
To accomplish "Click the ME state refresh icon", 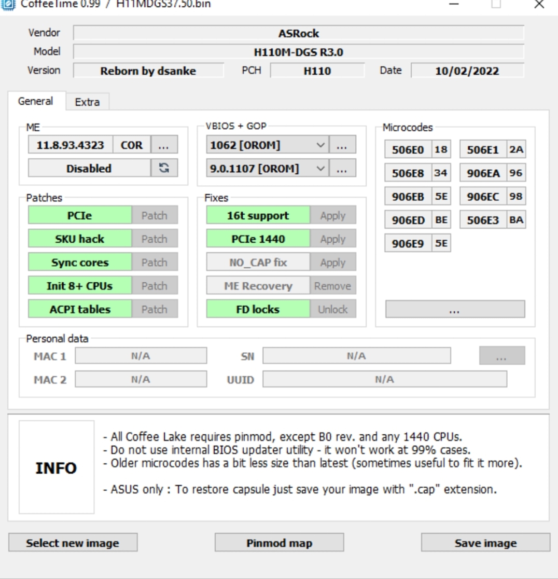I will 164,168.
